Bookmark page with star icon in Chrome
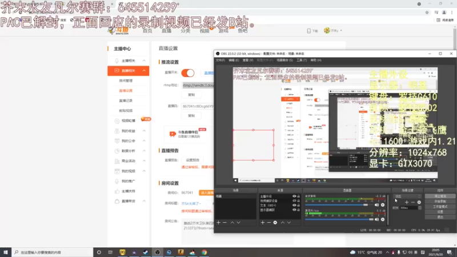The image size is (457, 257). click(427, 12)
